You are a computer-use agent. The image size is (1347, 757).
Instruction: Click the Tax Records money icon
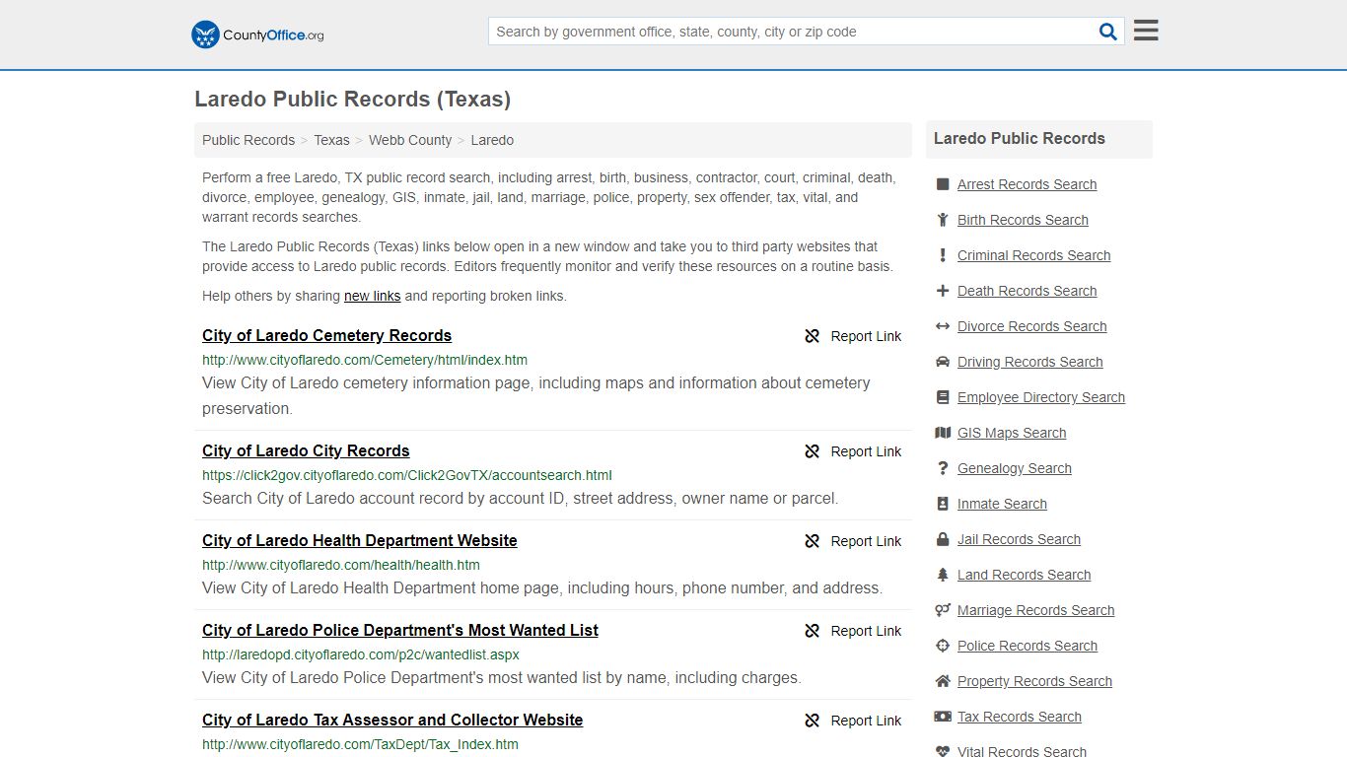(x=943, y=717)
